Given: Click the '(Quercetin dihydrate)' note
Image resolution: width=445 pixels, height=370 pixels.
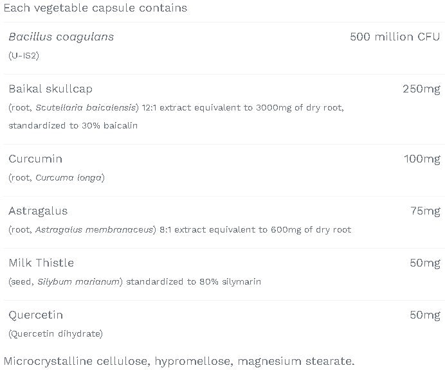Looking at the screenshot, I should tap(55, 333).
